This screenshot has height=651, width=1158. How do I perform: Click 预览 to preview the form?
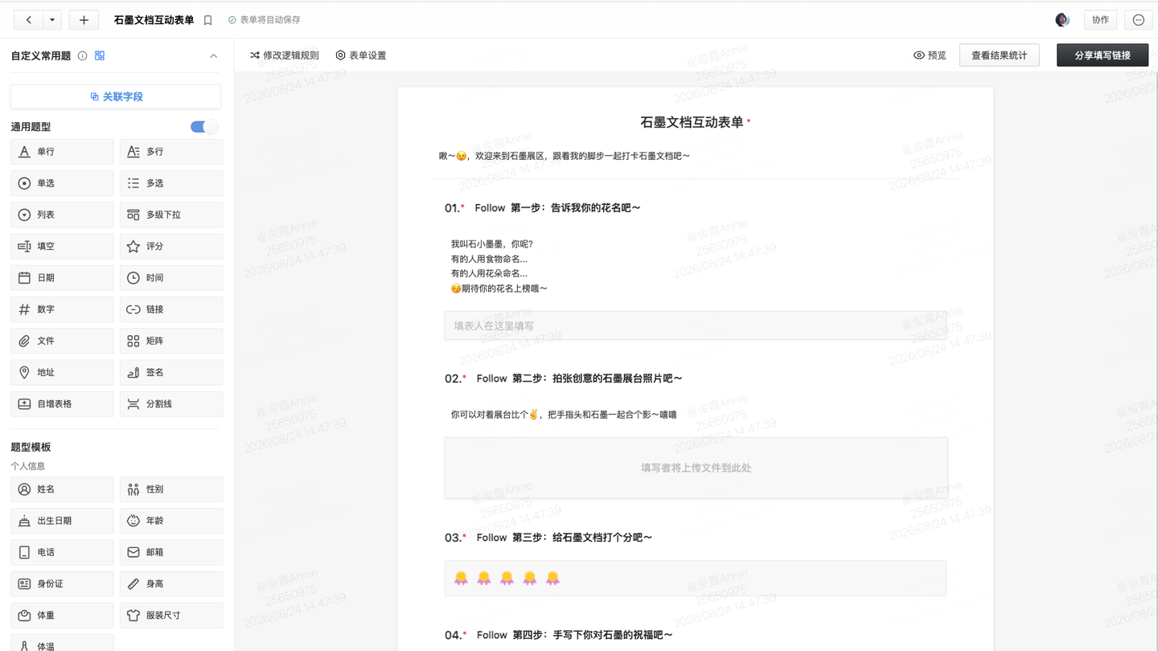click(x=930, y=55)
